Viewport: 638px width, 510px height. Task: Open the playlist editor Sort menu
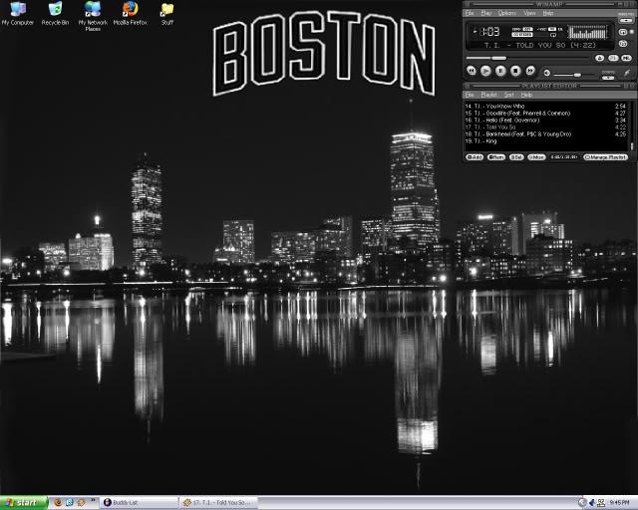coord(509,95)
